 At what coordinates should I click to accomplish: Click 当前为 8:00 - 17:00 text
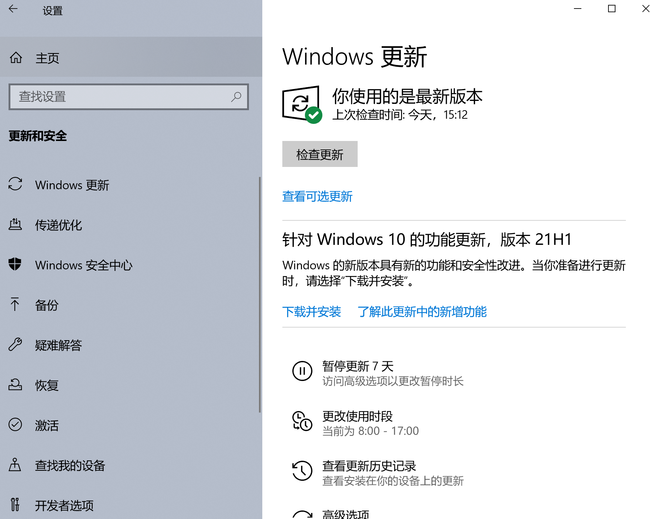371,431
